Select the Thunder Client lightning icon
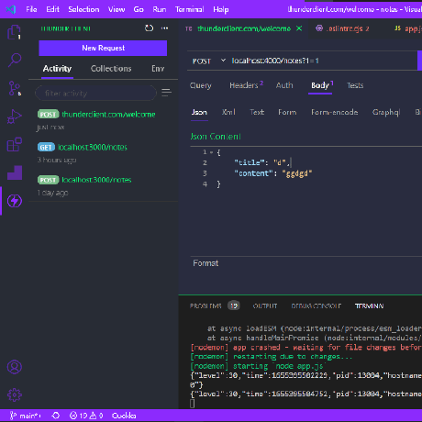Image resolution: width=422 pixels, height=422 pixels. coord(15,201)
